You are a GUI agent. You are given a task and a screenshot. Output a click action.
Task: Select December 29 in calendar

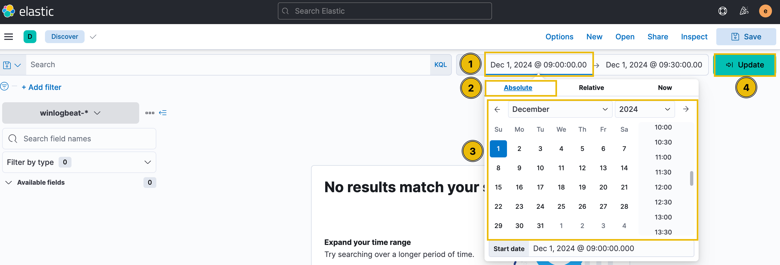(498, 226)
